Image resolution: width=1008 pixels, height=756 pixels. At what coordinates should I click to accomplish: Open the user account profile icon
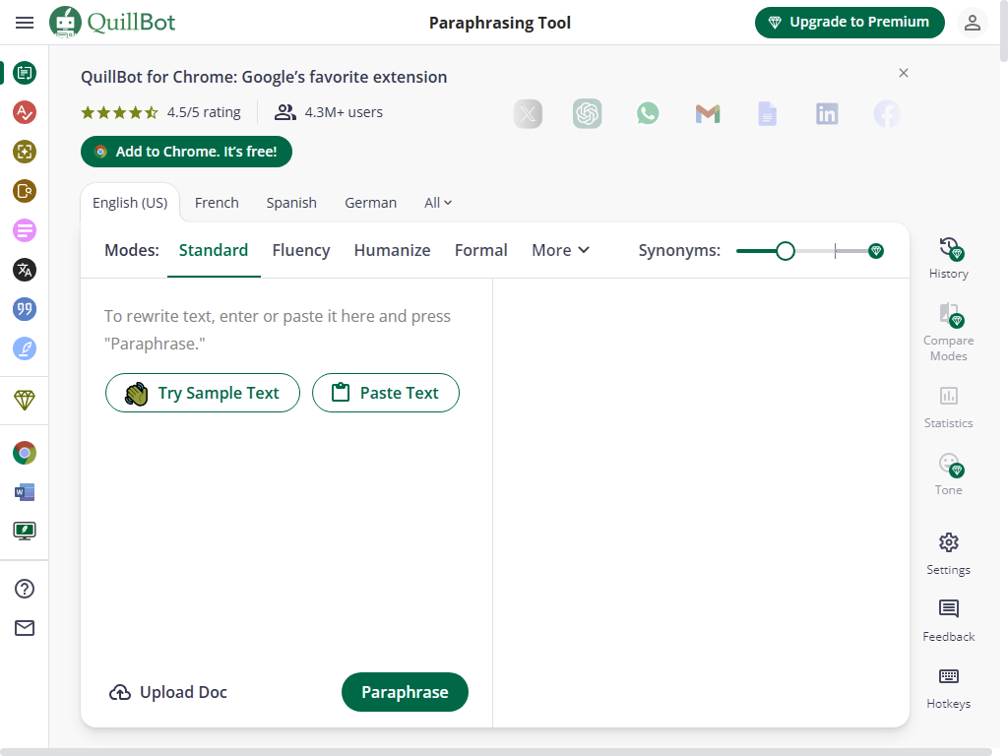point(972,23)
